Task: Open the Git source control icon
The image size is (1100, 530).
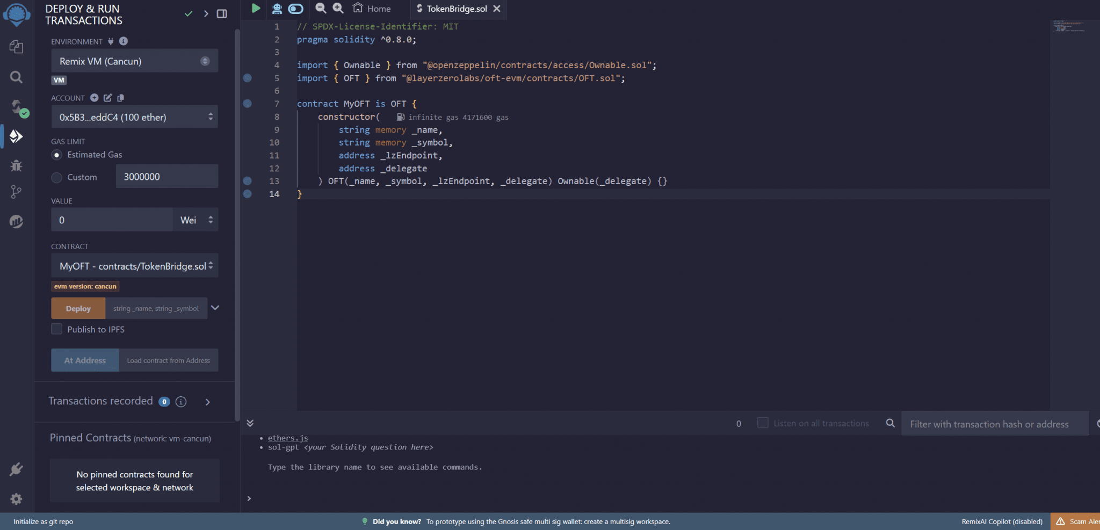Action: click(x=16, y=192)
